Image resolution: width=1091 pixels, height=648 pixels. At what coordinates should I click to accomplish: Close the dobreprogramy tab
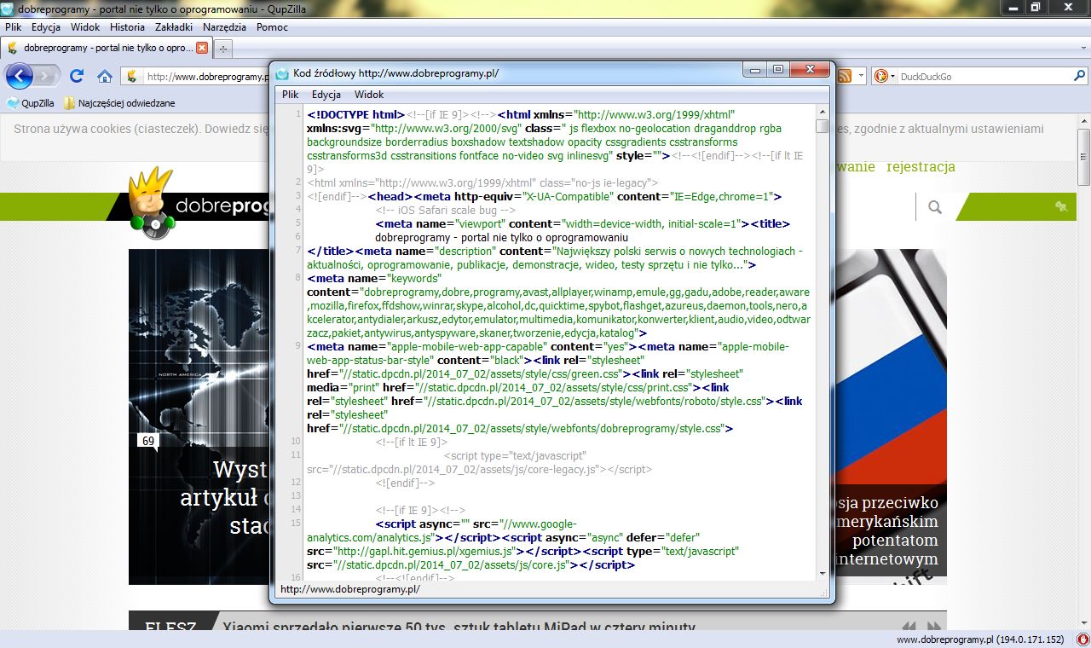click(202, 48)
